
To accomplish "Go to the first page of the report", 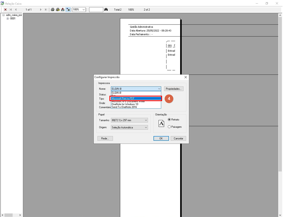I will (x=11, y=9).
